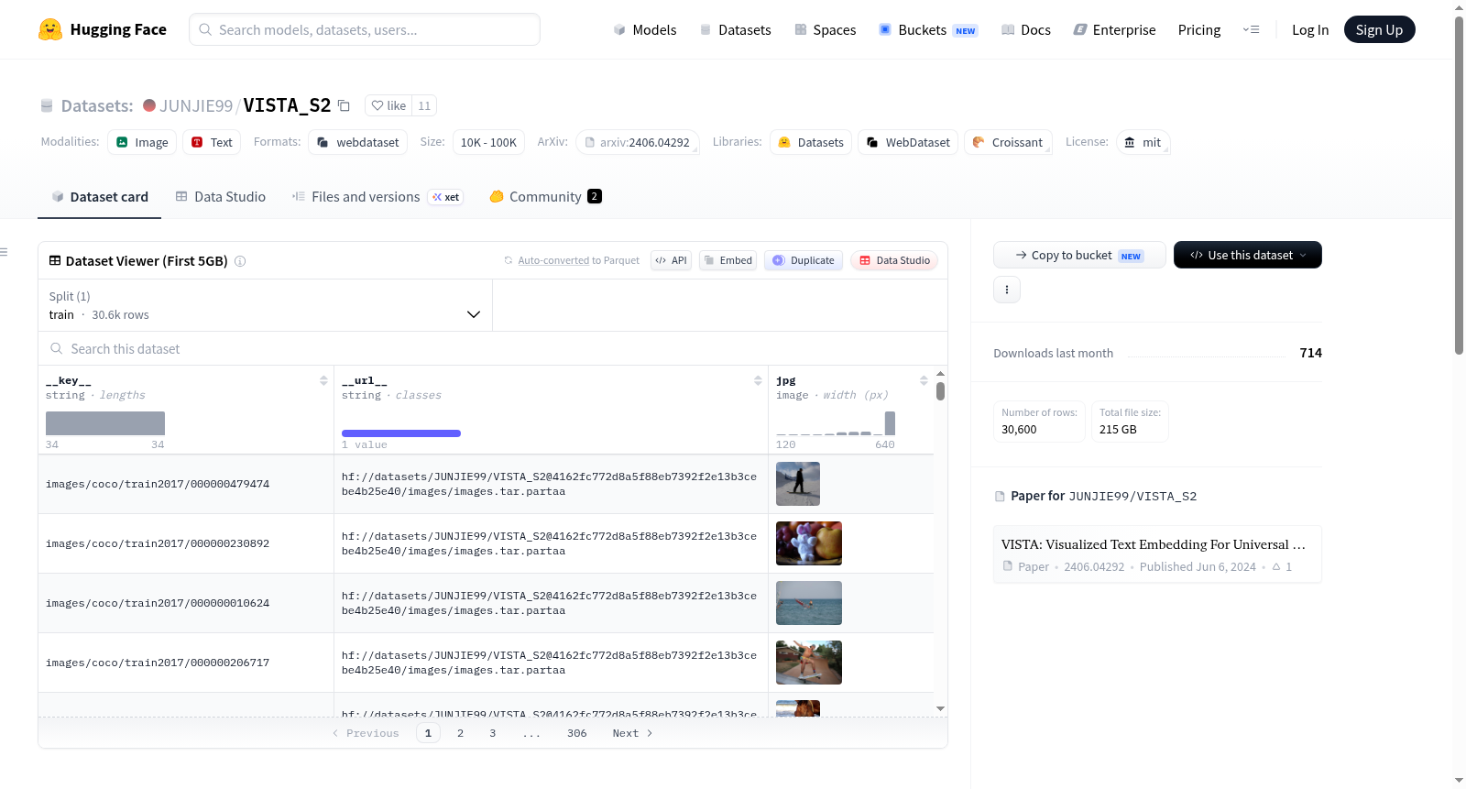Open the Use this dataset dropdown
The image size is (1466, 789).
point(1248,255)
